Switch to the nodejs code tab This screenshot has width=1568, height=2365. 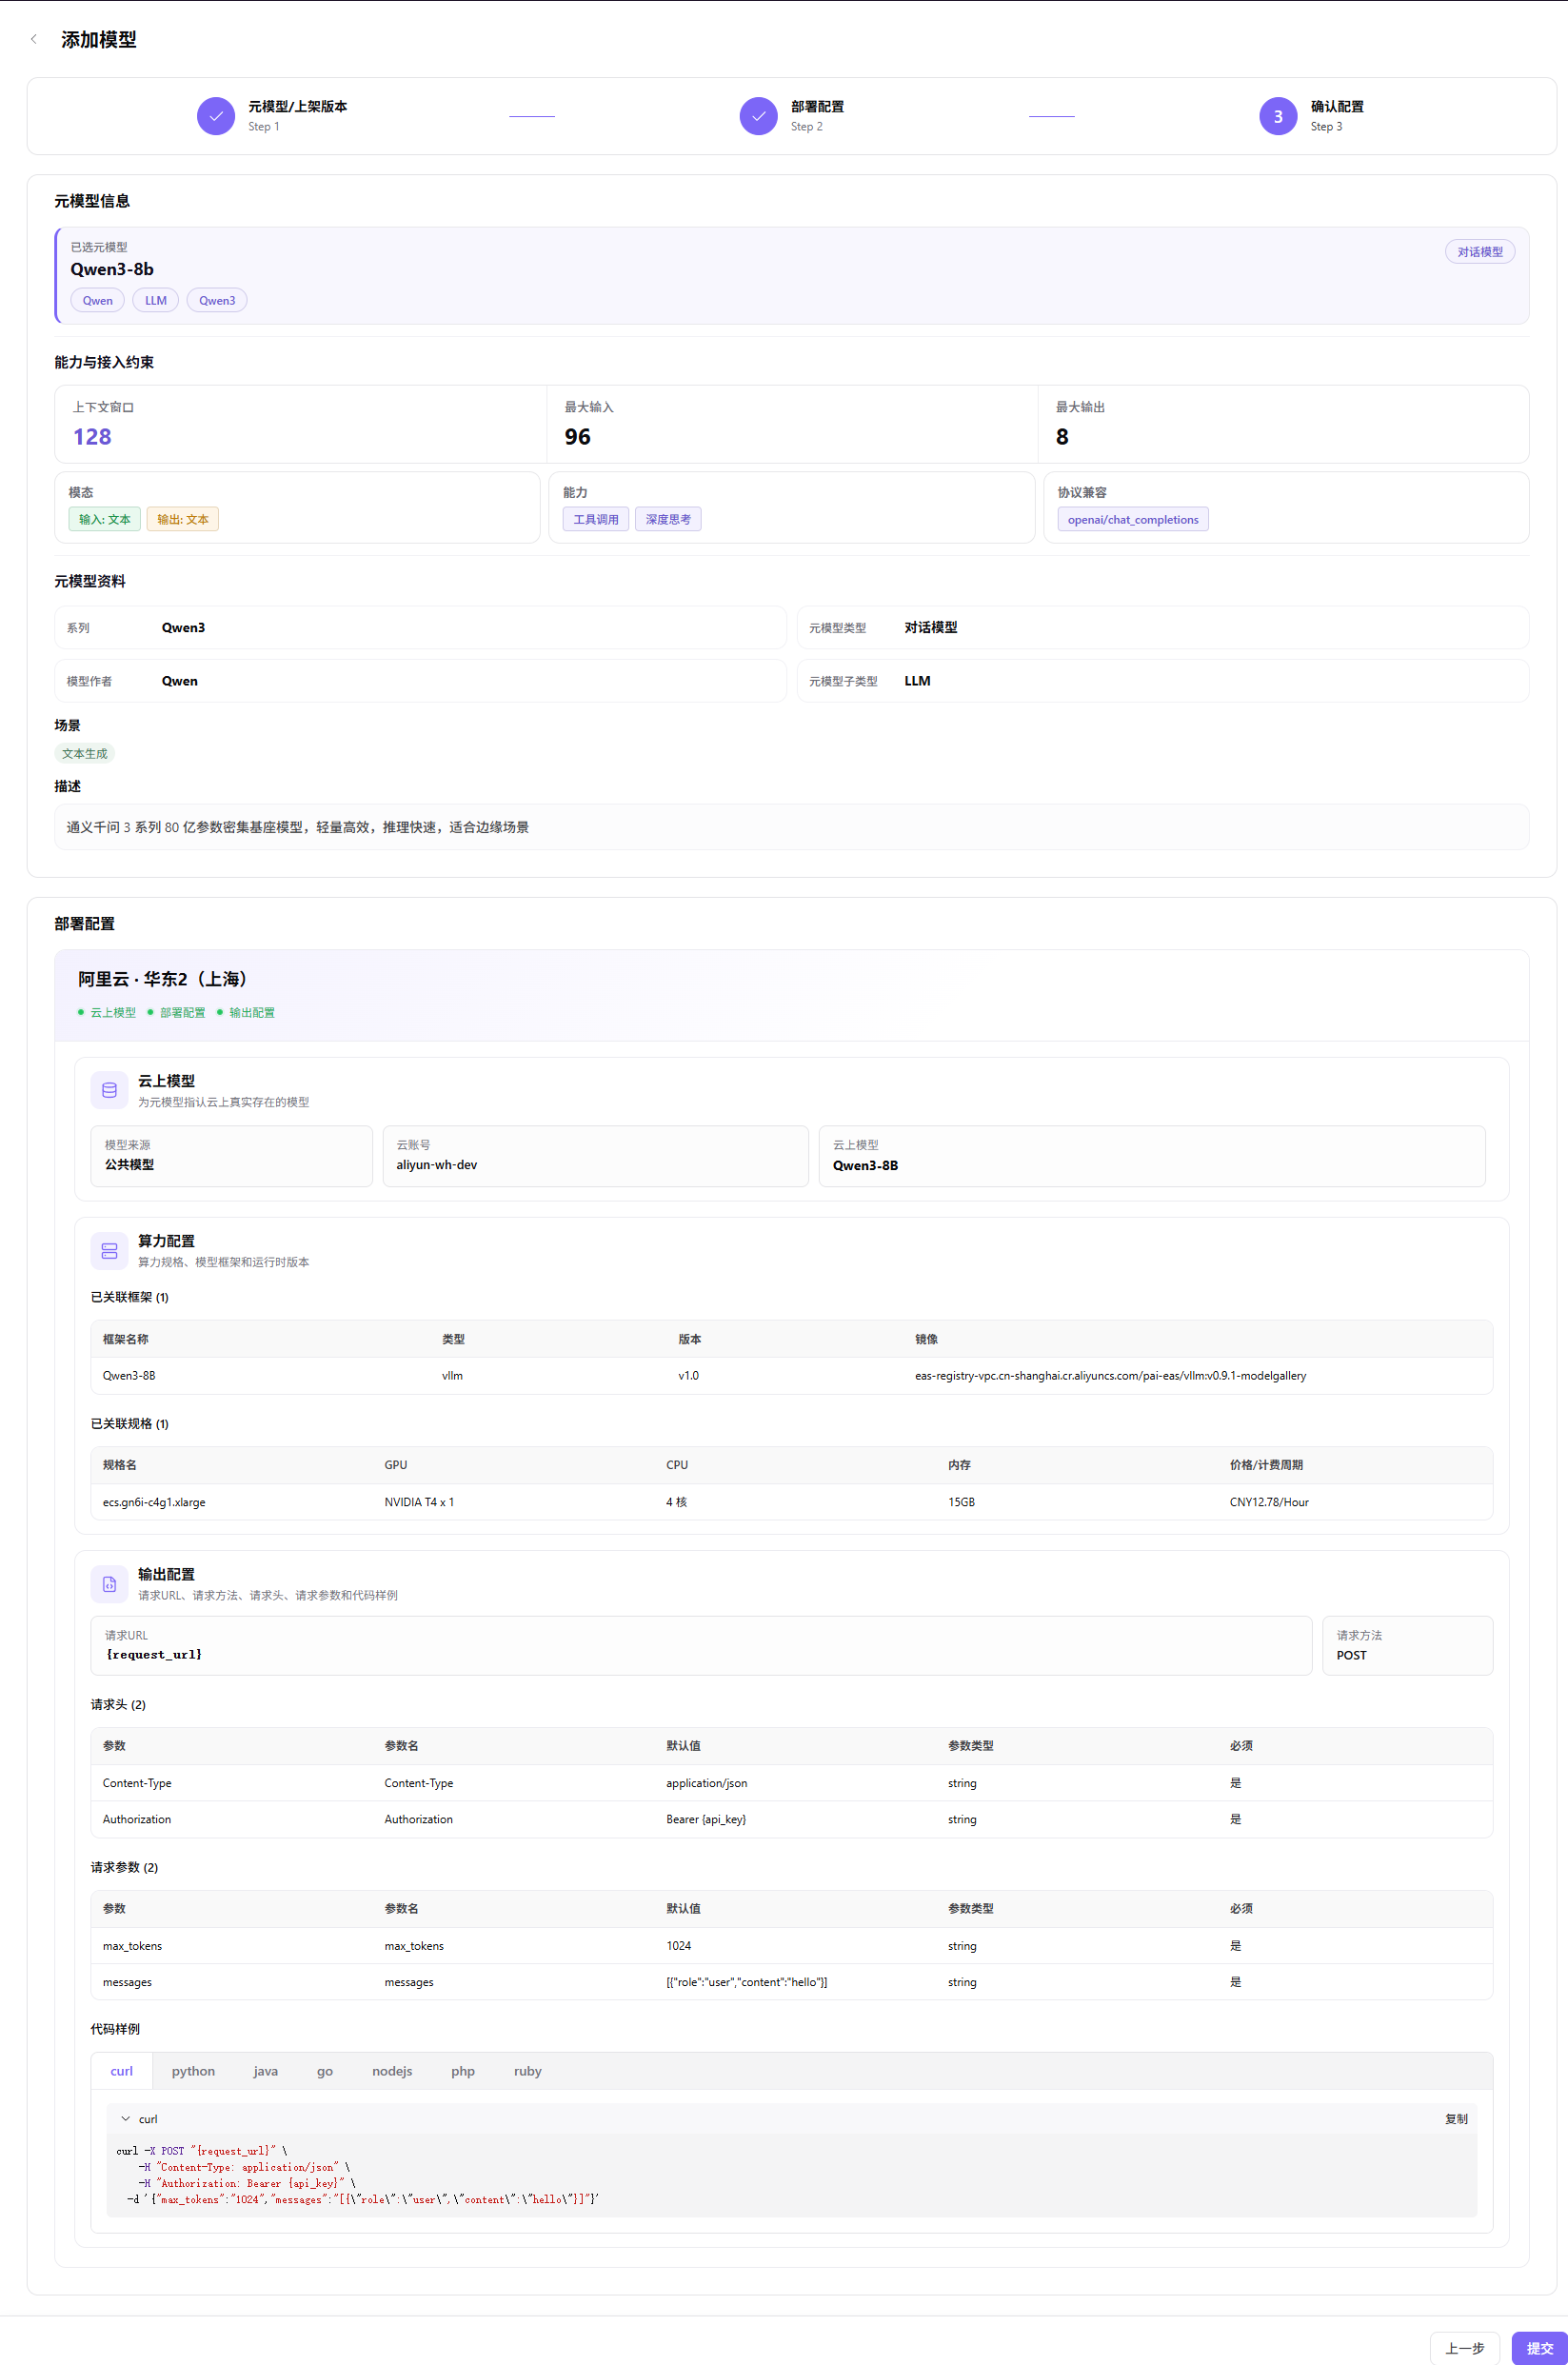[x=392, y=2071]
